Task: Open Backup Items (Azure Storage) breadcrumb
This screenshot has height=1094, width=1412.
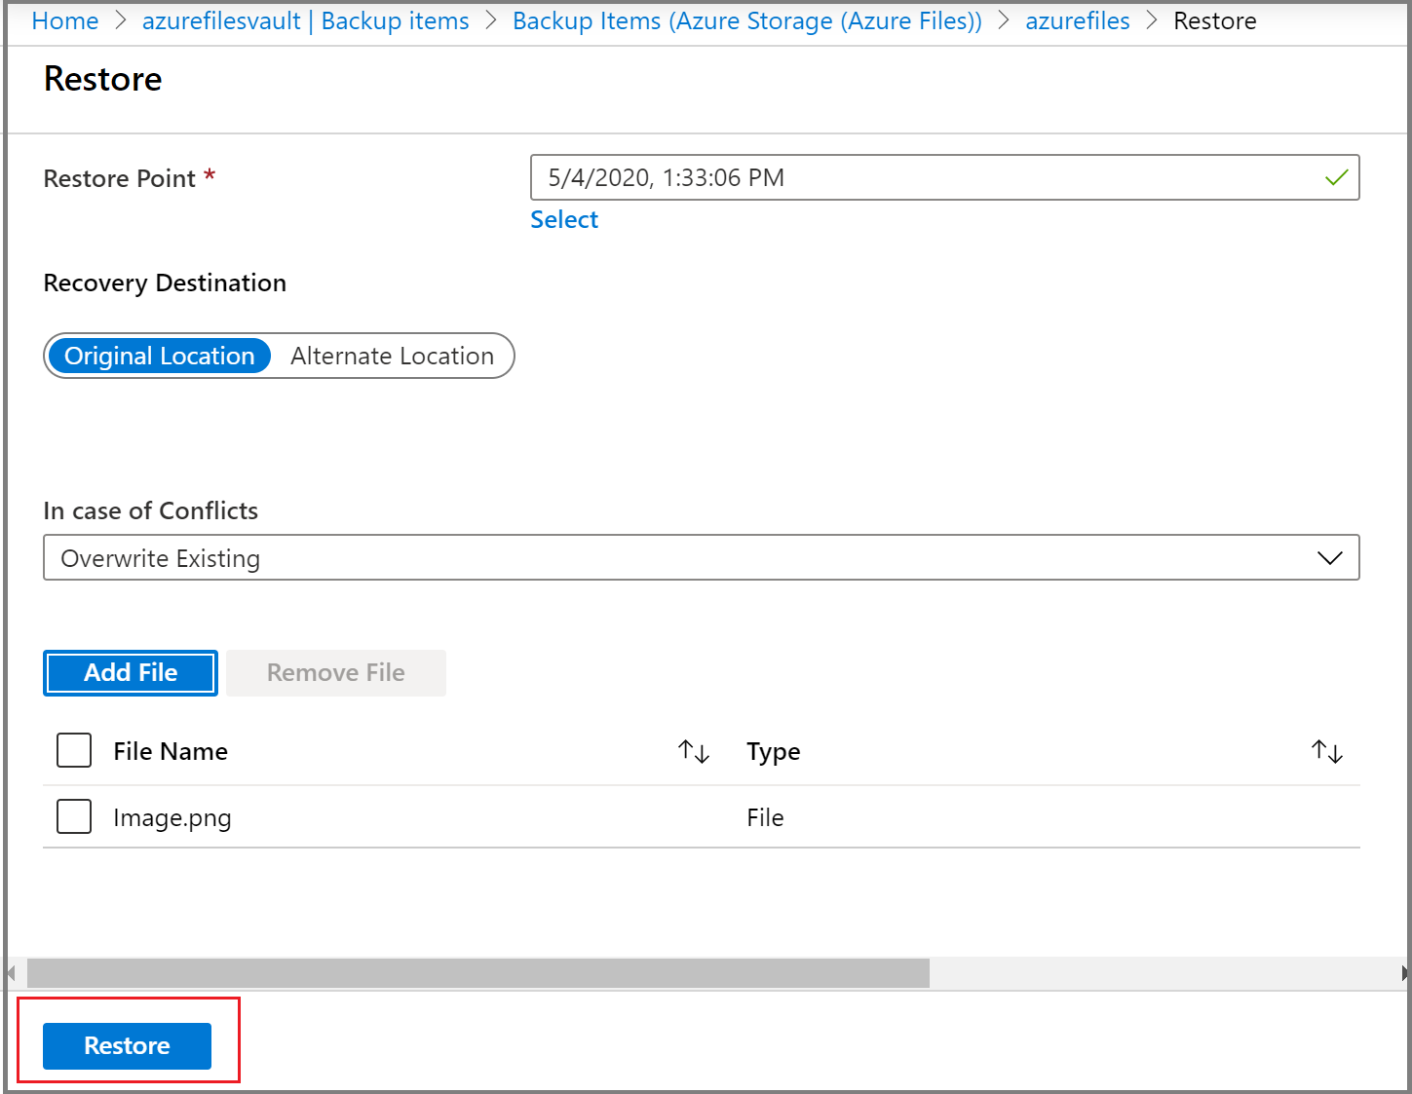Action: coord(746,20)
